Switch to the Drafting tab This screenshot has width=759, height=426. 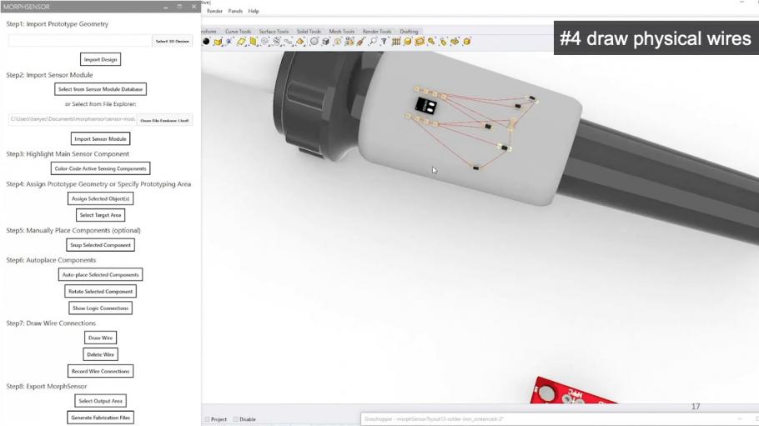tap(409, 31)
